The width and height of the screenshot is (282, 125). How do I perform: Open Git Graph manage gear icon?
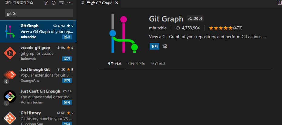[x=165, y=46]
